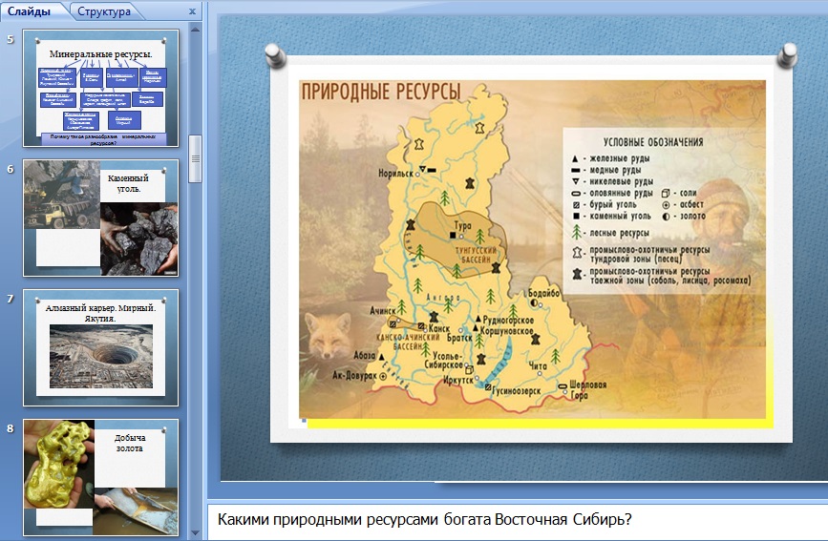
Task: Click the thumbnail pane scrollbar handle
Action: (195, 158)
